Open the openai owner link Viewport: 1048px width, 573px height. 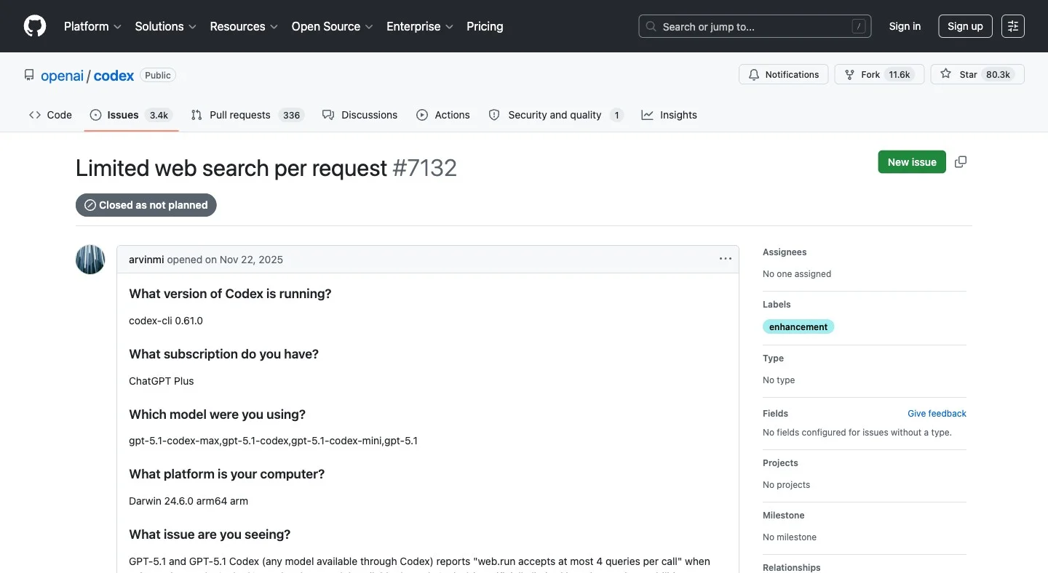[62, 76]
